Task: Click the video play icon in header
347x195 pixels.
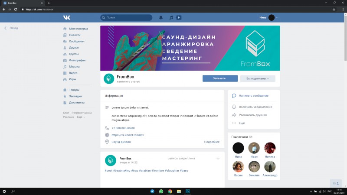Action: tap(179, 17)
